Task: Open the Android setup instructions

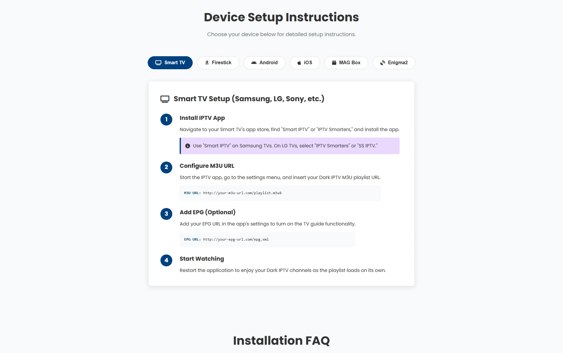Action: click(264, 63)
